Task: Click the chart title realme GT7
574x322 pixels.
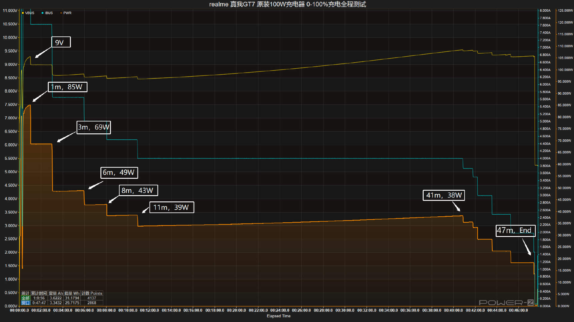Action: (287, 4)
